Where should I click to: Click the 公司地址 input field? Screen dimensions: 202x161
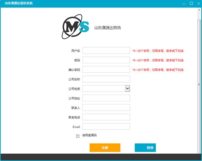coord(106,98)
